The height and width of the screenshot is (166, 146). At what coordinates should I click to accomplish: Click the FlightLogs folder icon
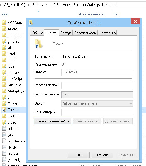[4, 35]
